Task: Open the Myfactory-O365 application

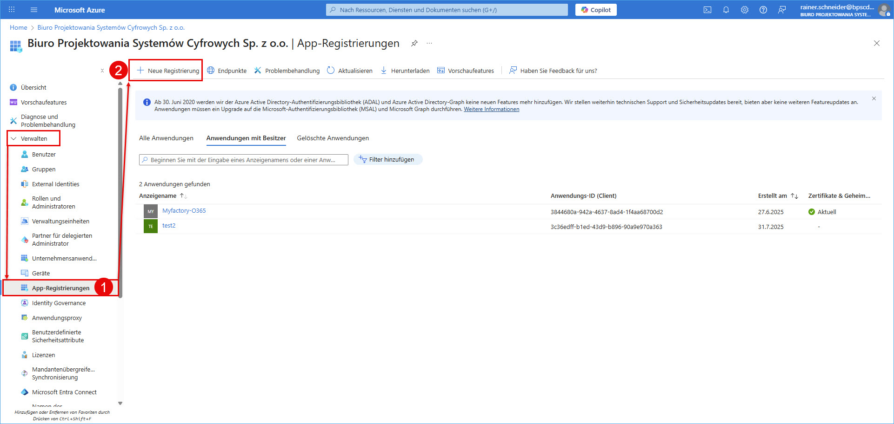Action: (x=184, y=210)
